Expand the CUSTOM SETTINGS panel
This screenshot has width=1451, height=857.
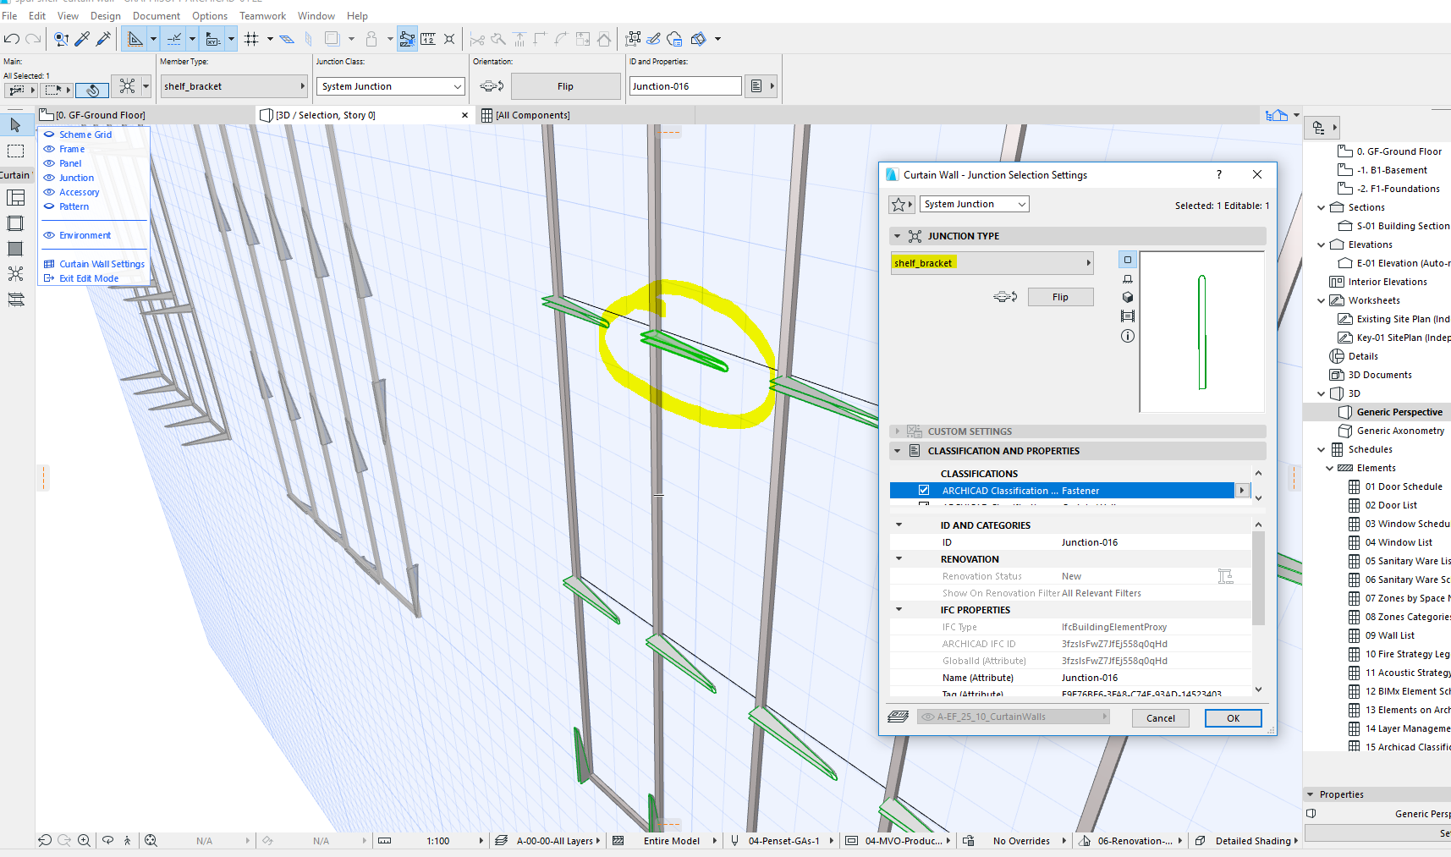[898, 431]
